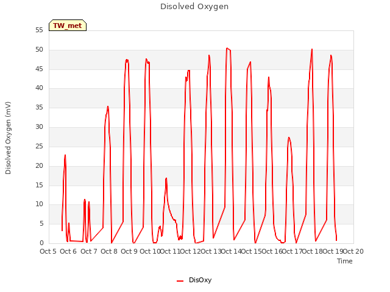Click the y-axis tick label 50
This screenshot has height=292, width=390.
click(x=39, y=50)
